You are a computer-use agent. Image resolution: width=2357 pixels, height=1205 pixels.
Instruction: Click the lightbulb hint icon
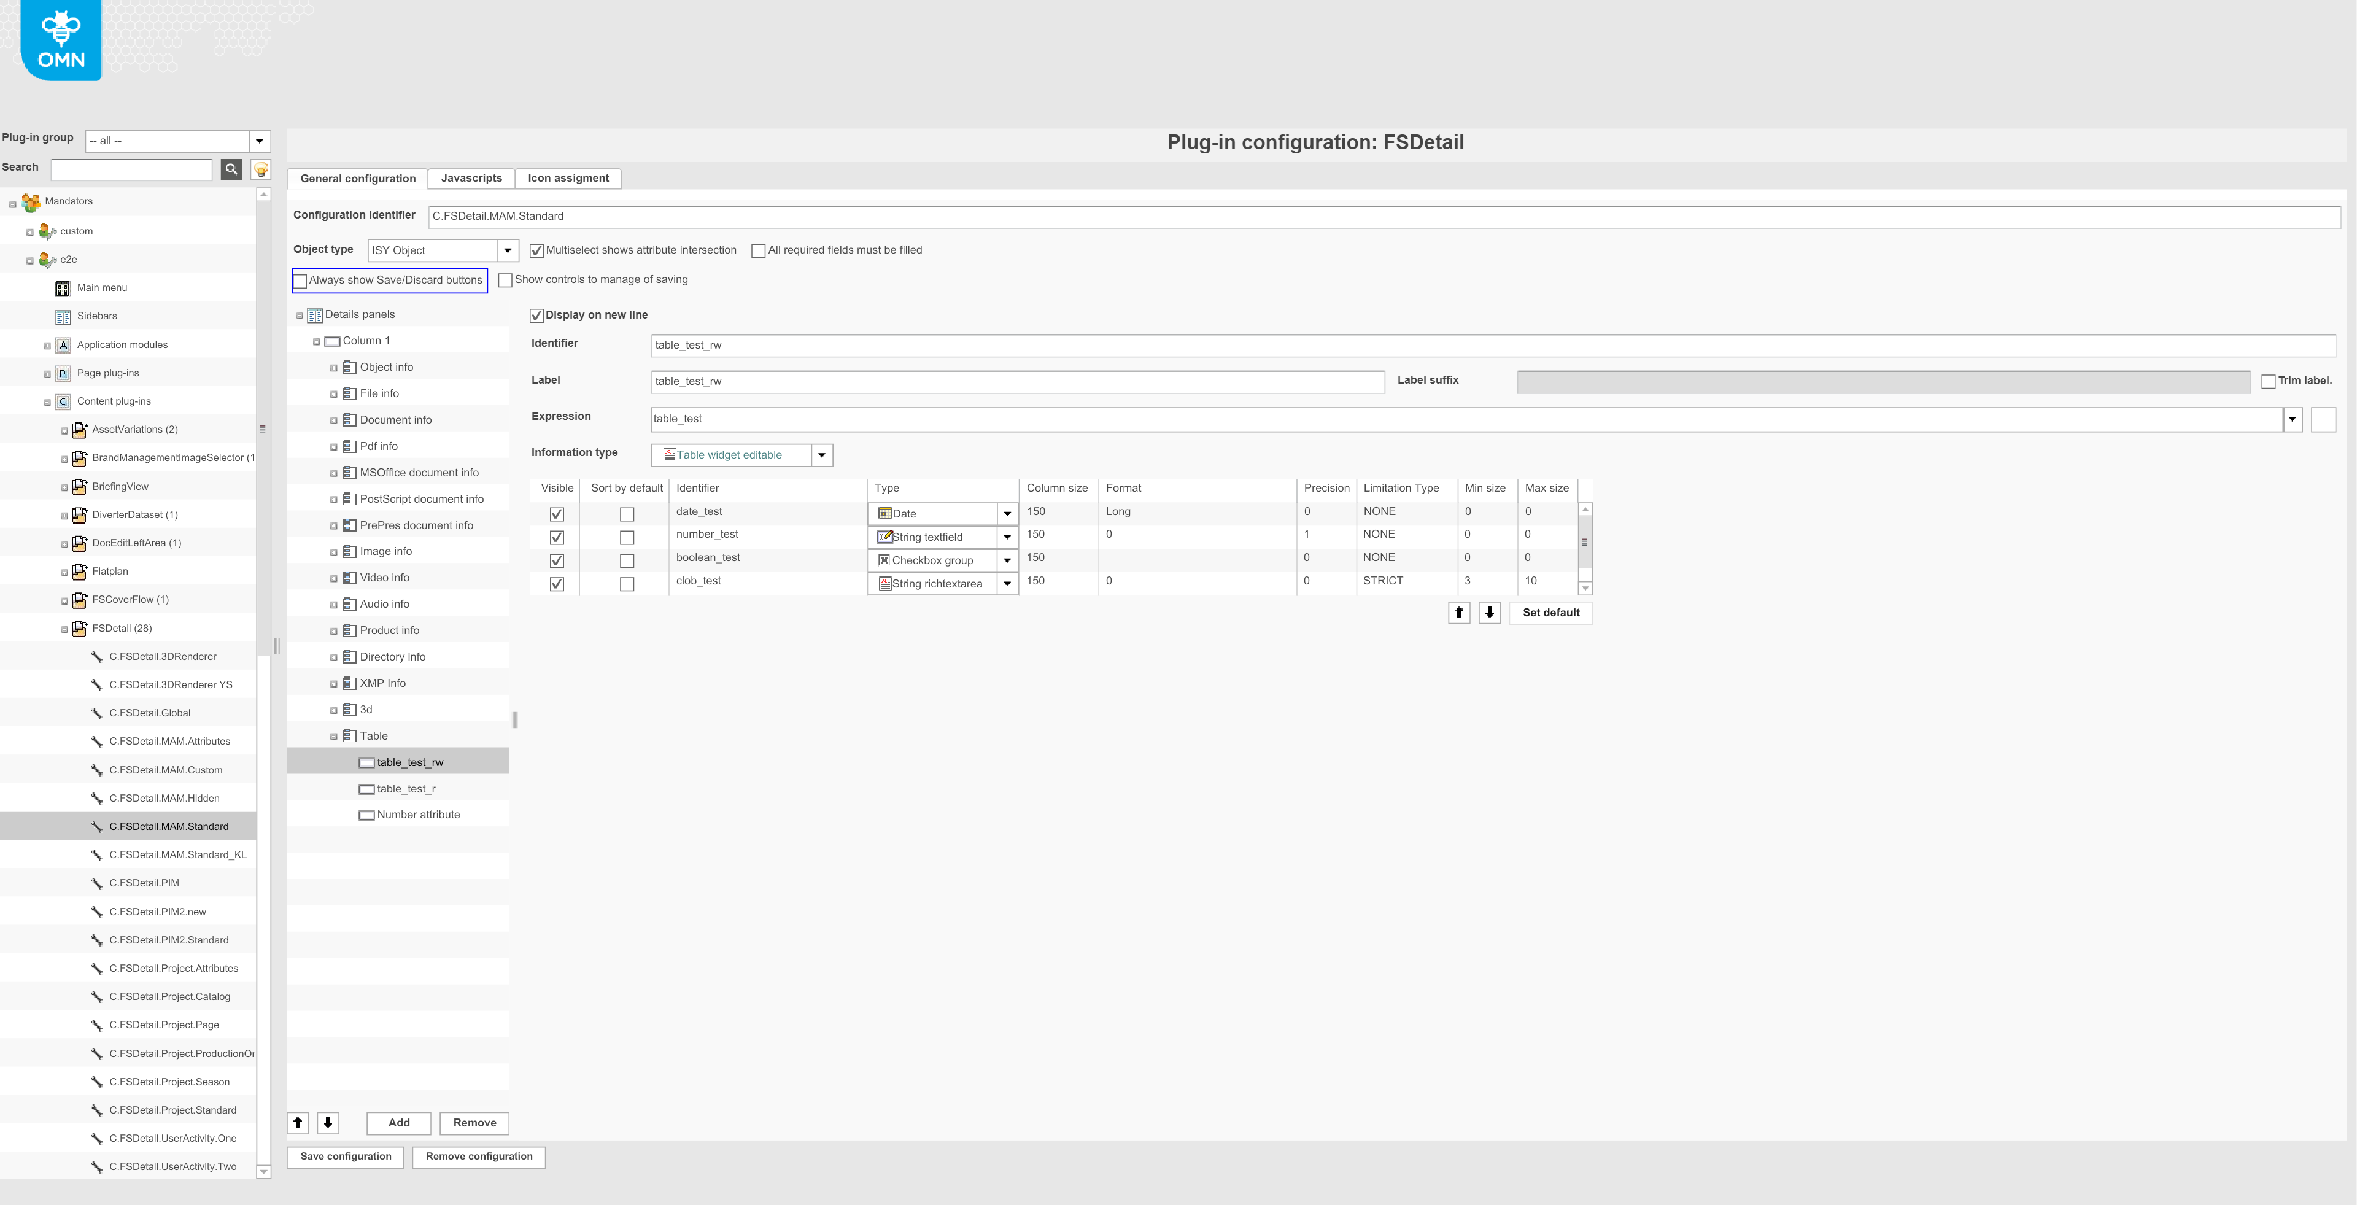point(261,169)
